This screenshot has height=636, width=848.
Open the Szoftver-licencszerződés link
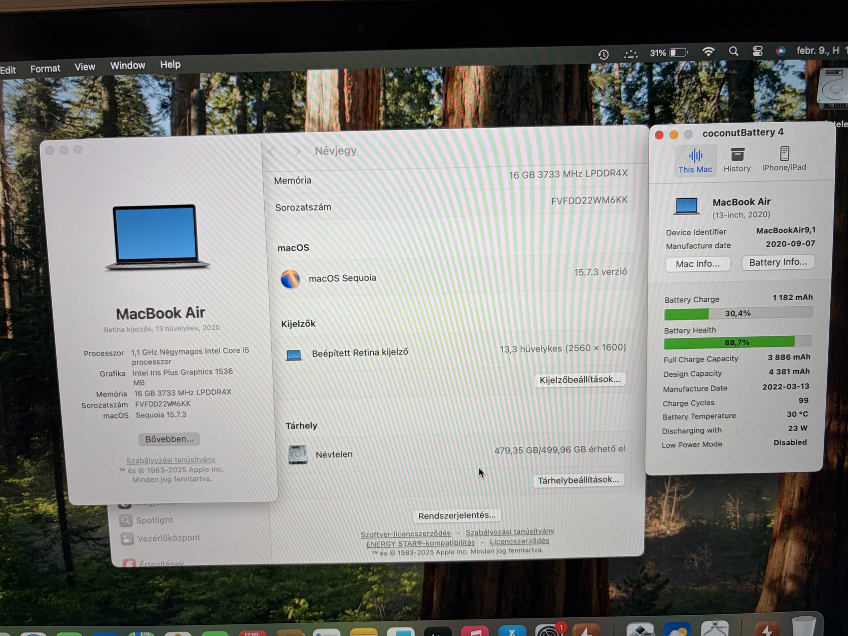point(406,534)
